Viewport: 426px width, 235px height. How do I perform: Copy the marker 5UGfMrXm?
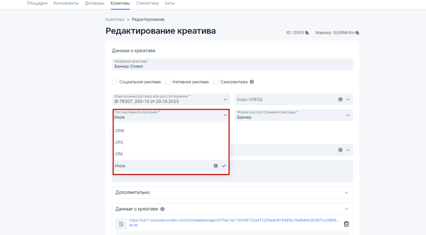coord(357,33)
